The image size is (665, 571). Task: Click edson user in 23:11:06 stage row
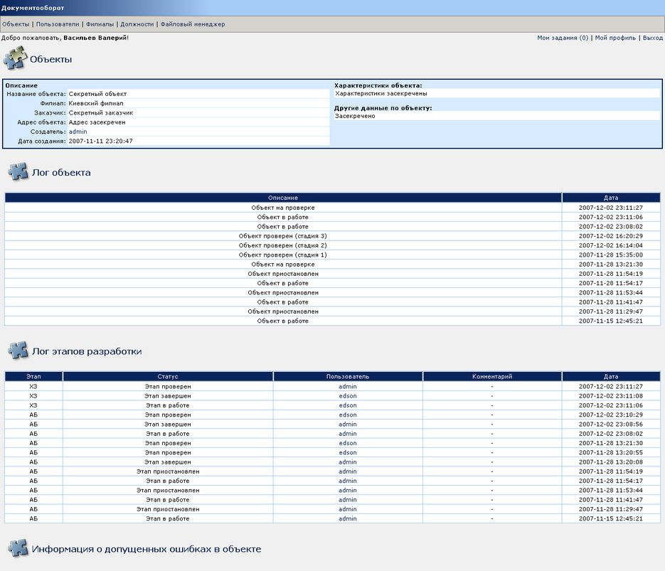click(x=348, y=405)
